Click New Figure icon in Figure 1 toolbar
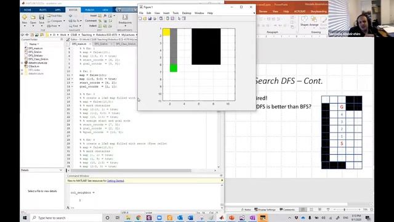 (140, 18)
